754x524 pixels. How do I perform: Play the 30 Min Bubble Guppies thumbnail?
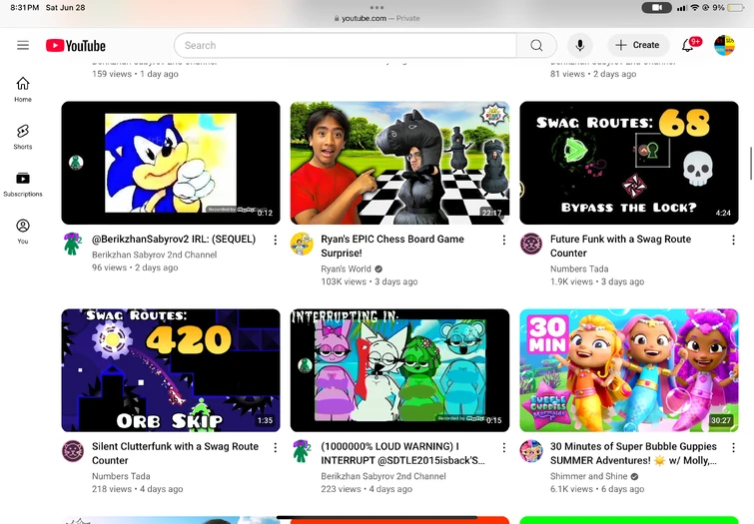629,370
